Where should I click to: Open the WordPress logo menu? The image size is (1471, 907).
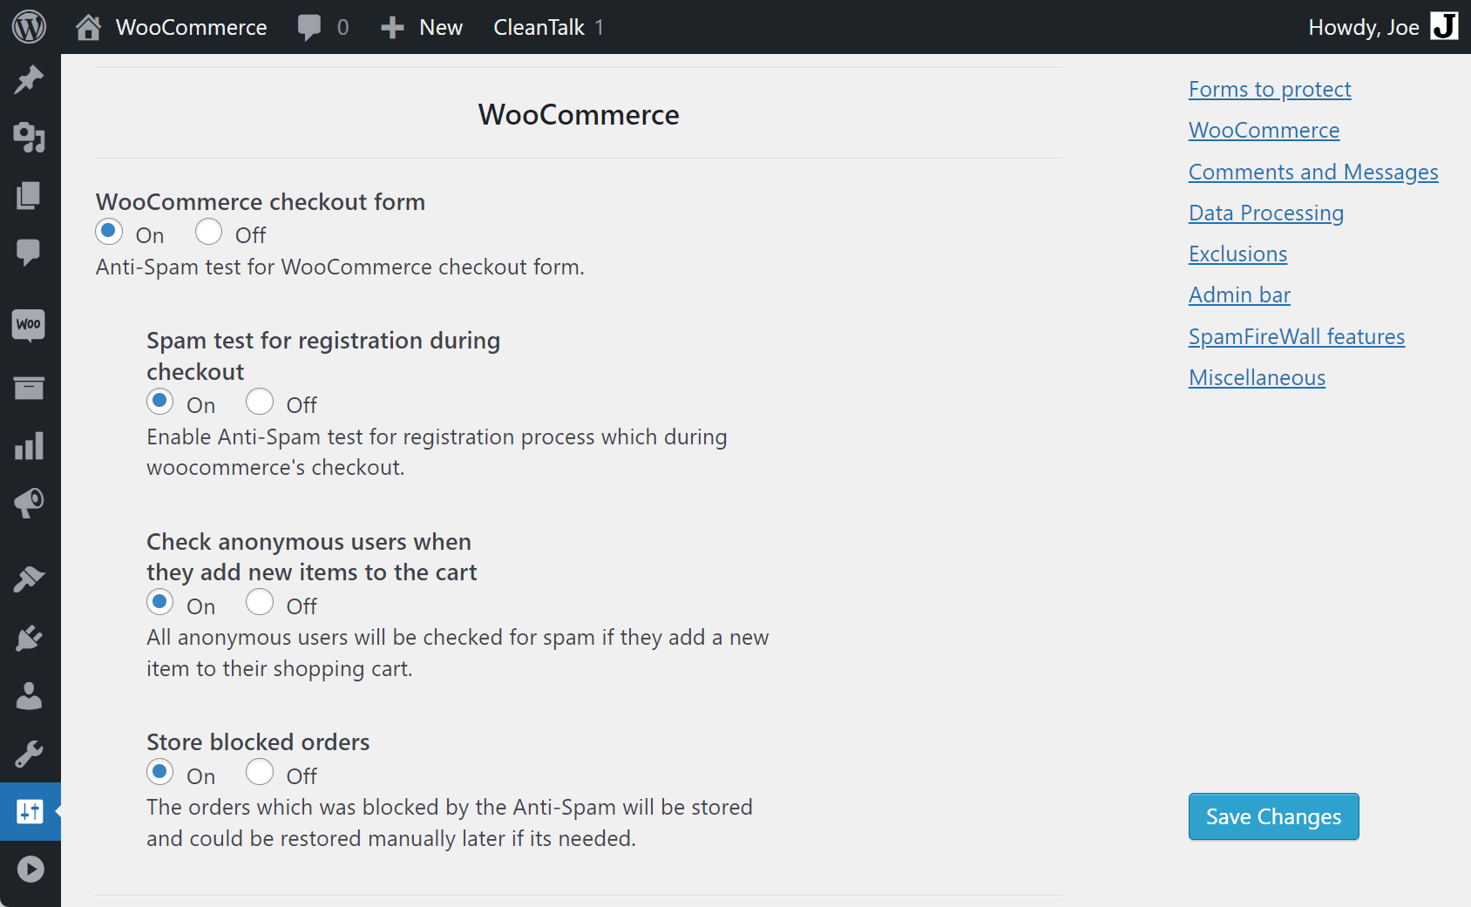29,27
